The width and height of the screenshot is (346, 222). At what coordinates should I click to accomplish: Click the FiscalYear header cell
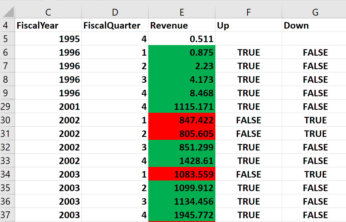(x=48, y=25)
